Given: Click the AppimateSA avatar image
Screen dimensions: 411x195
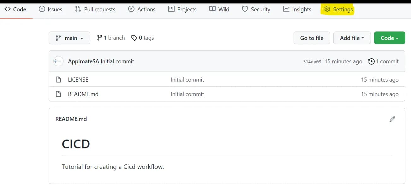Looking at the screenshot, I should (x=58, y=61).
